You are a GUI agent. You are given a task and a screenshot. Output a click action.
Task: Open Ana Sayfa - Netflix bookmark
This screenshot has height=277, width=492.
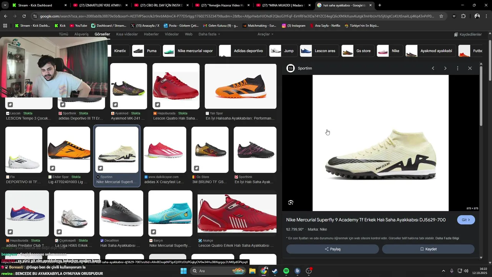(325, 26)
